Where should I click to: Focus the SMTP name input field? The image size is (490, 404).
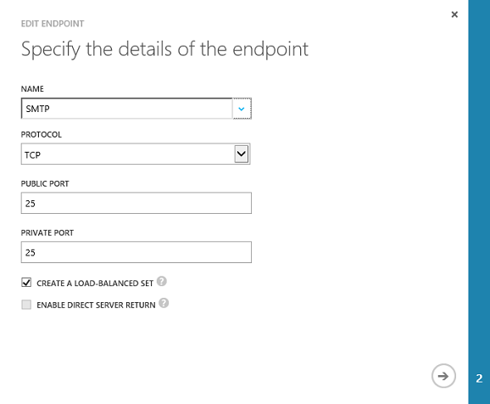pos(127,109)
